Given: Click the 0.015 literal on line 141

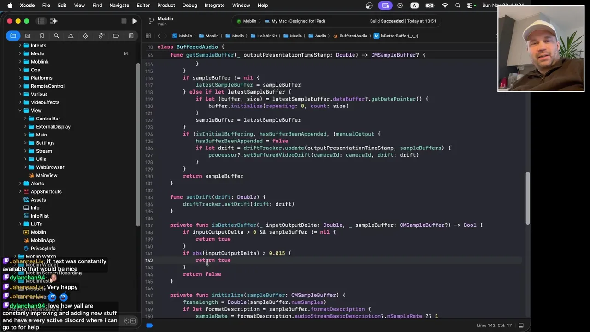Looking at the screenshot, I should (277, 253).
